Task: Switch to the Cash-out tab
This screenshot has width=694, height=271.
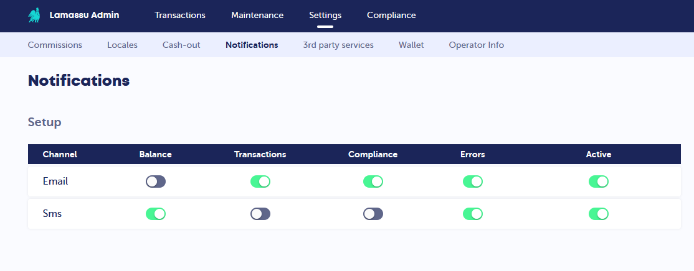Action: 181,45
